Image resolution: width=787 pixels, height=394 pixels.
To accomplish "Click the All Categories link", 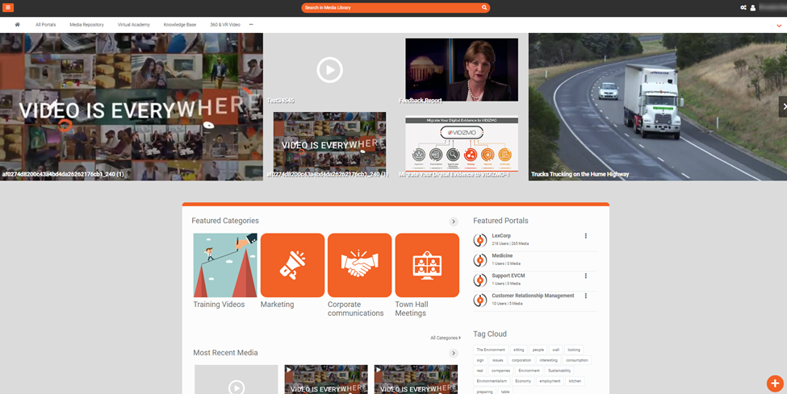I will [445, 338].
